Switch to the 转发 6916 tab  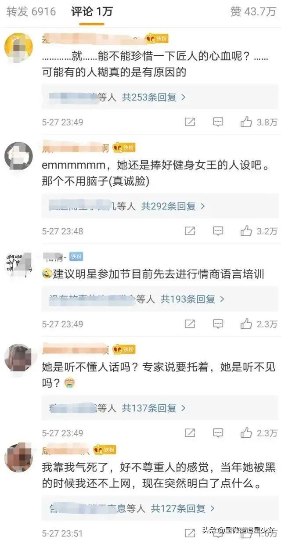point(31,11)
